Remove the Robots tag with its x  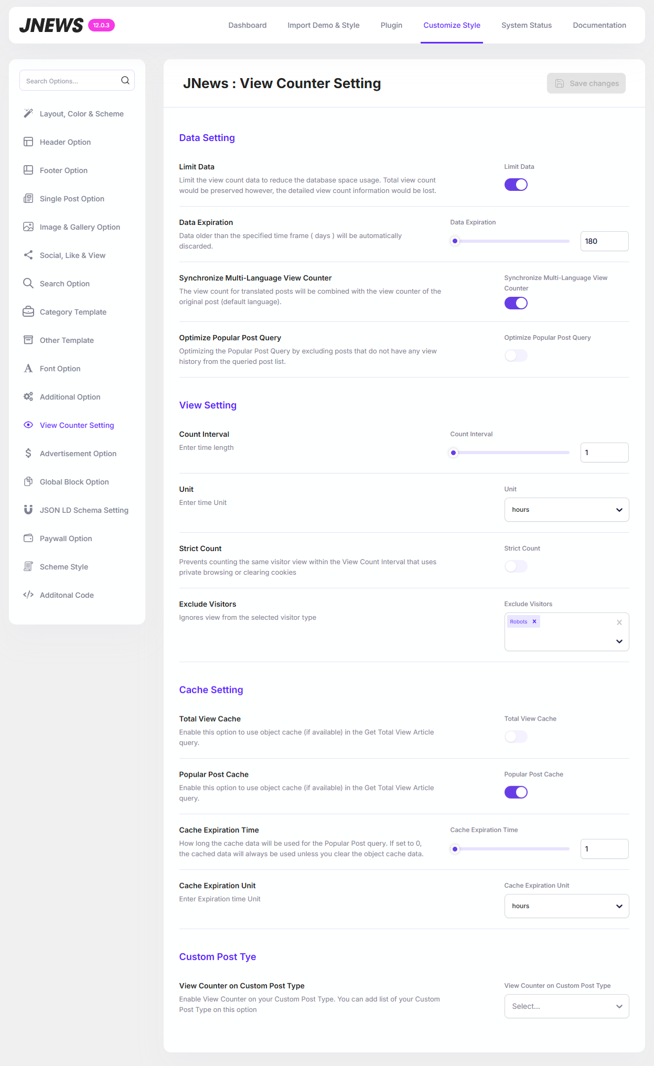click(x=534, y=621)
